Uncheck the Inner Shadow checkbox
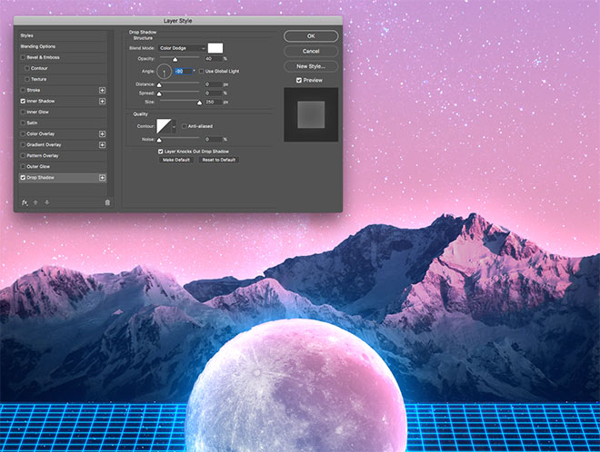The height and width of the screenshot is (452, 600). [x=23, y=102]
